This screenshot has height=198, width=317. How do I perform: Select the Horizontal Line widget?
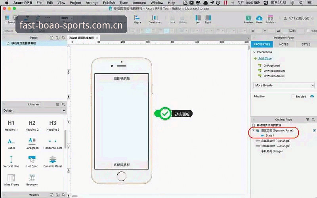click(x=53, y=144)
